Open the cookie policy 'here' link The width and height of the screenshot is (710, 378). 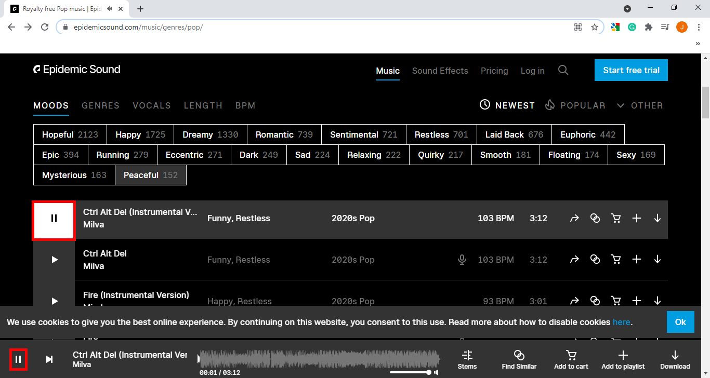click(621, 322)
